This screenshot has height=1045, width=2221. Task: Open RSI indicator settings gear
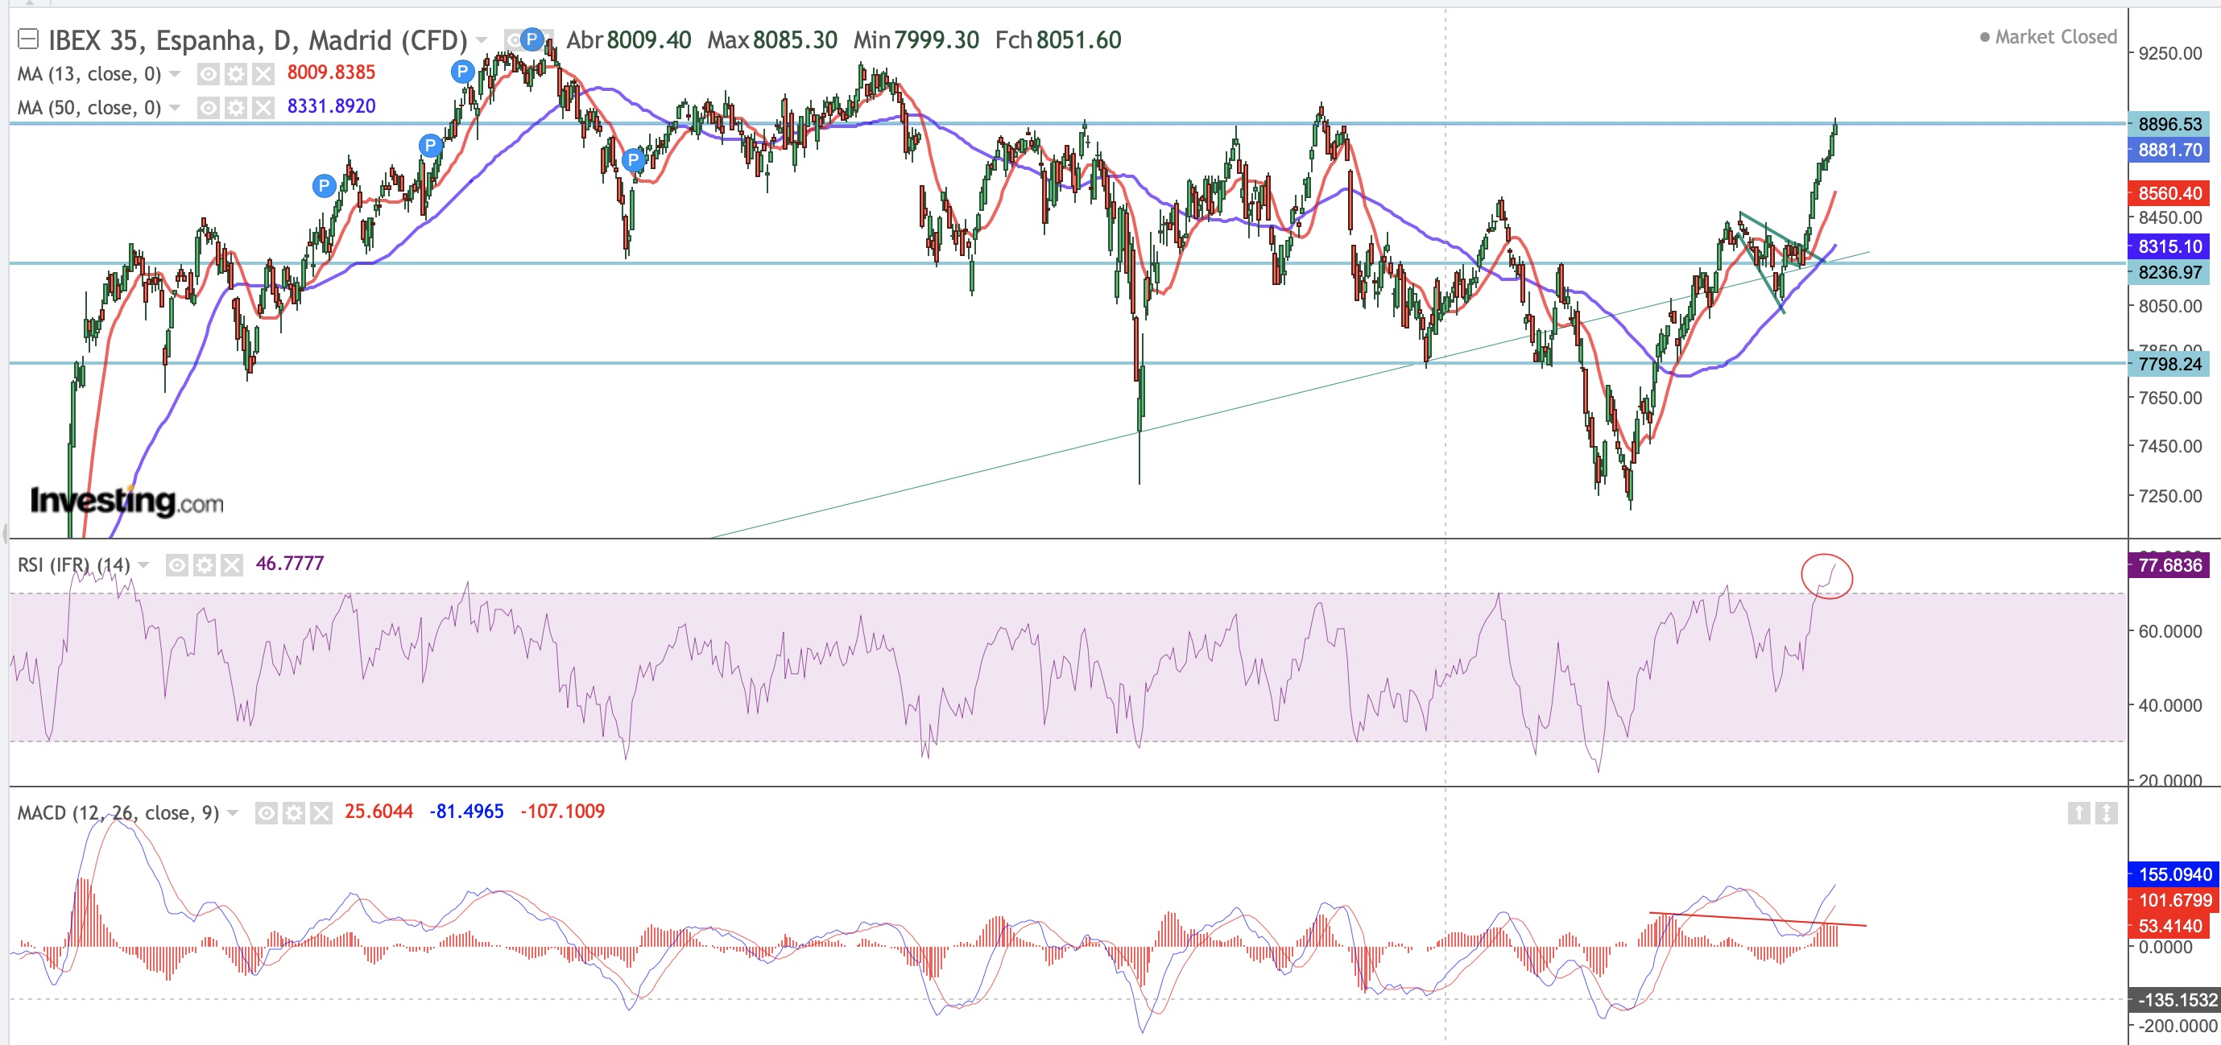click(205, 564)
